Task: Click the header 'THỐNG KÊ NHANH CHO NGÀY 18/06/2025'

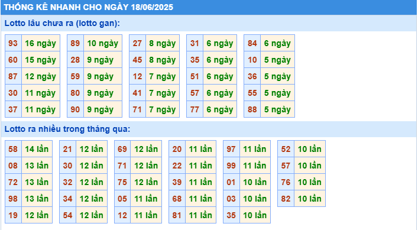Action: (x=89, y=7)
